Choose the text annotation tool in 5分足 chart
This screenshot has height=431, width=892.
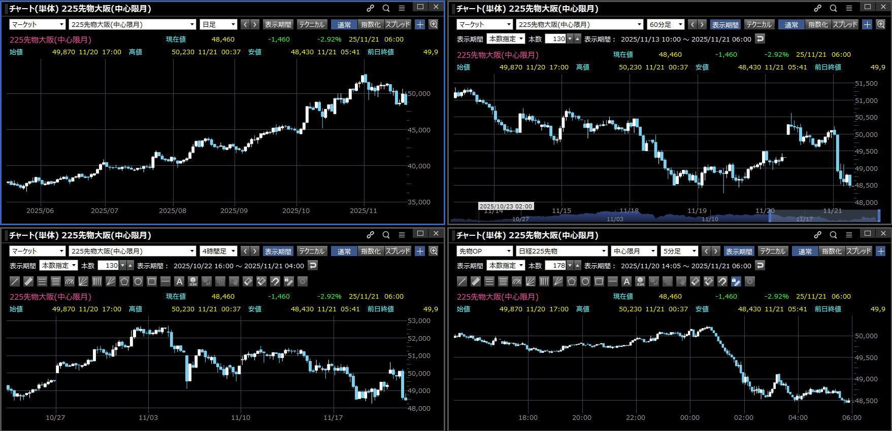pos(626,281)
